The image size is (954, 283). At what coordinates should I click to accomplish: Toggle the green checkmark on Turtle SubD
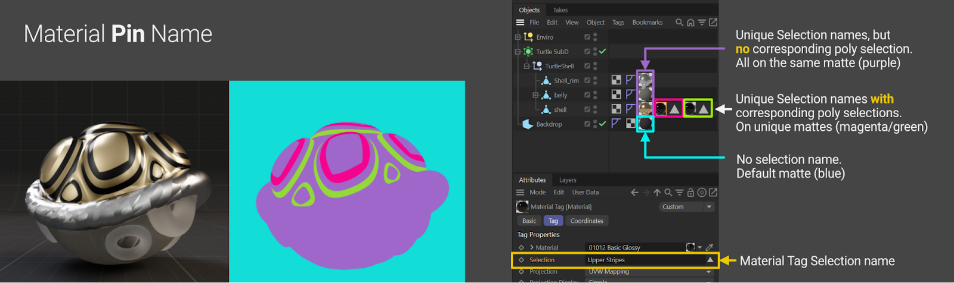(603, 52)
